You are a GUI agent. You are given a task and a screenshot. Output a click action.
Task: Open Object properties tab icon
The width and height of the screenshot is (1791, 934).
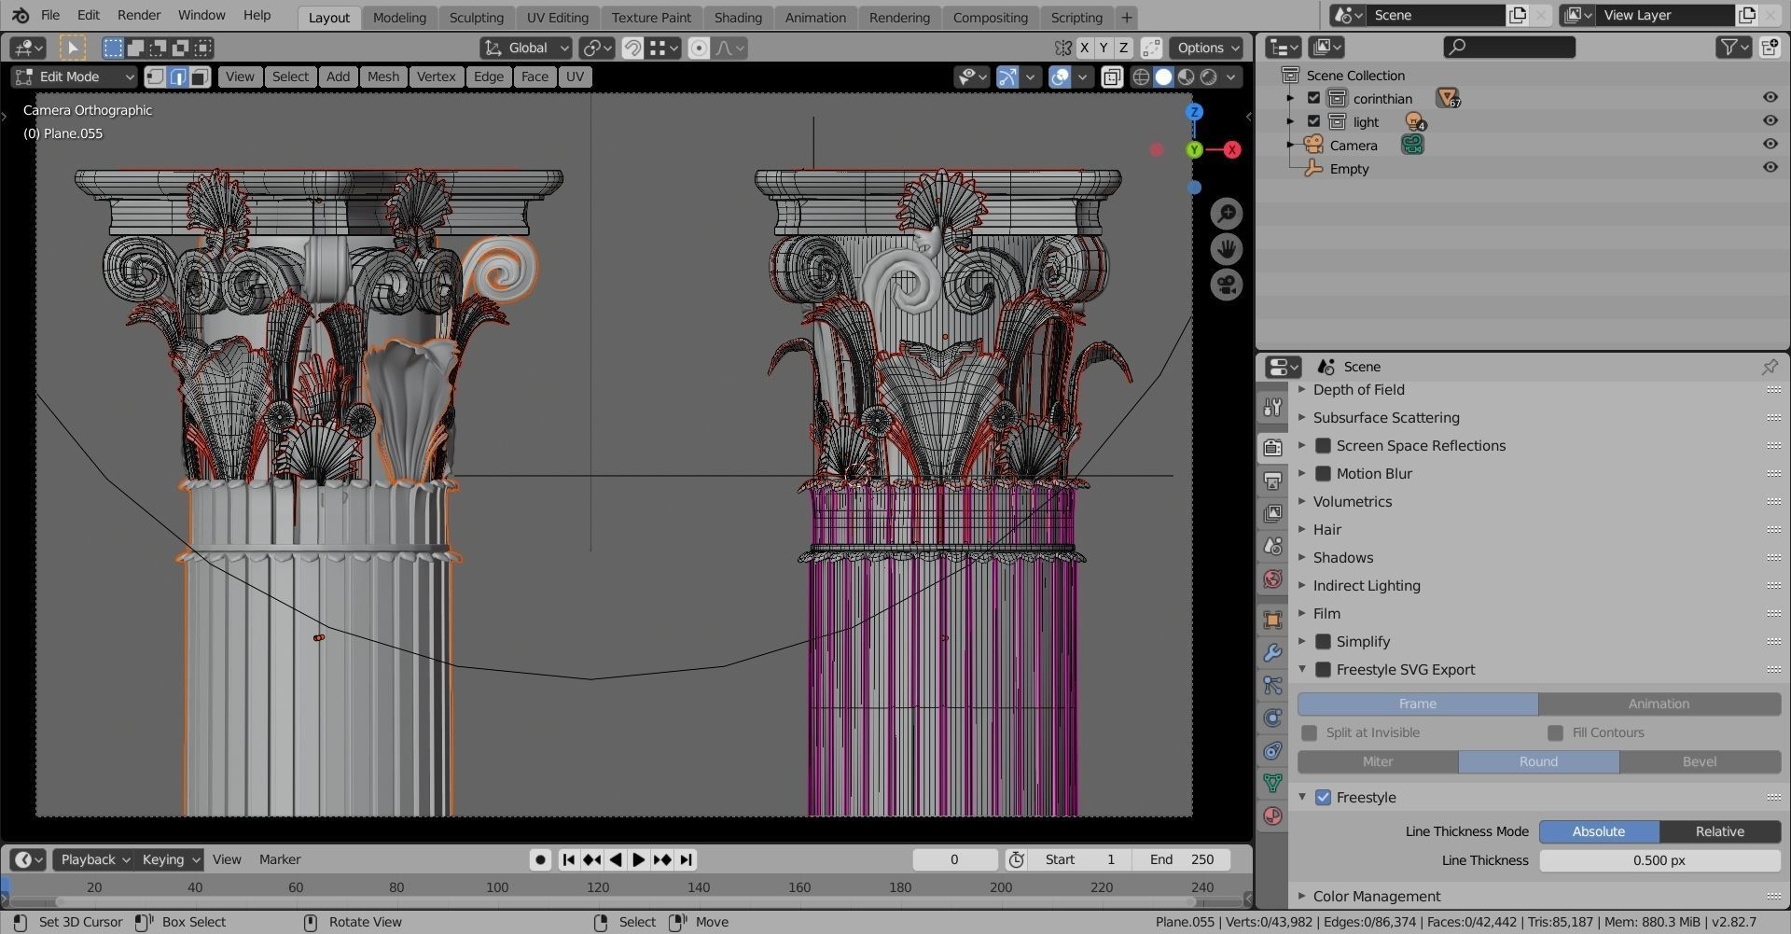click(x=1272, y=620)
